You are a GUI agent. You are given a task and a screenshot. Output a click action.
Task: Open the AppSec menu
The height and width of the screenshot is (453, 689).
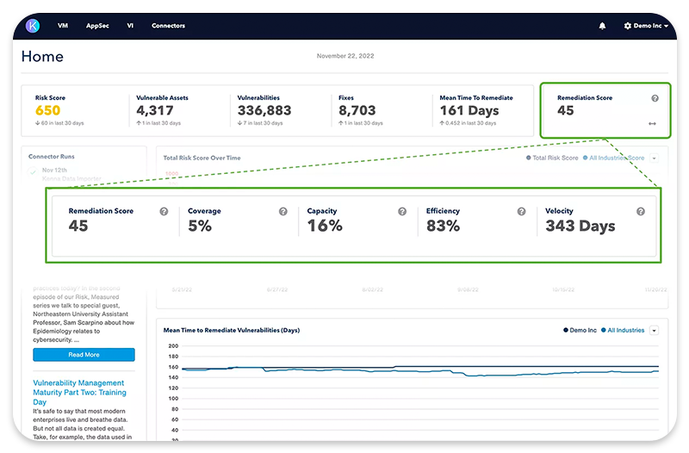point(97,26)
